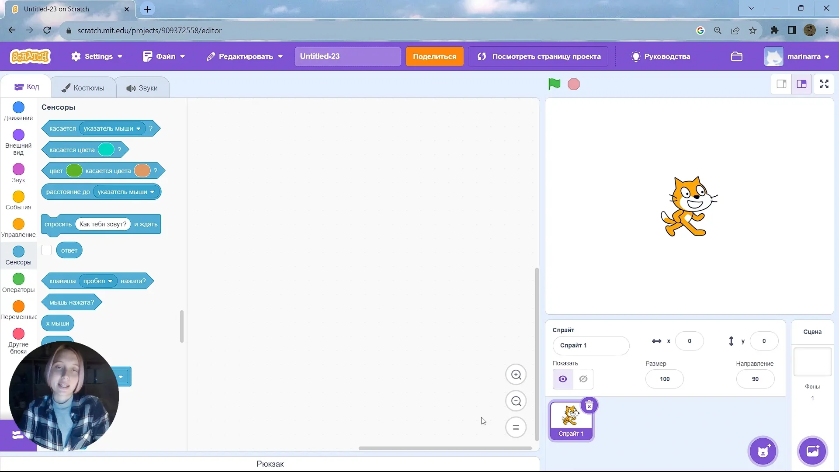Image resolution: width=839 pixels, height=472 pixels.
Task: Switch to small stage layout
Action: [781, 84]
